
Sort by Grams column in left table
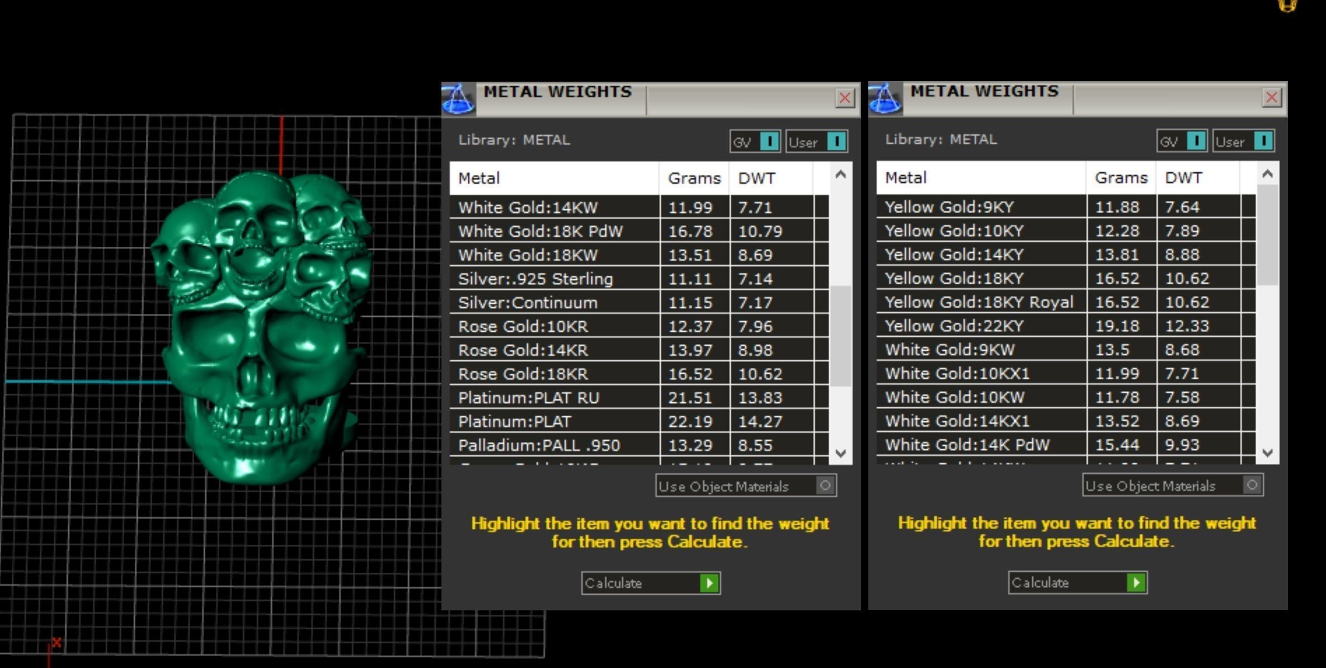pos(694,178)
